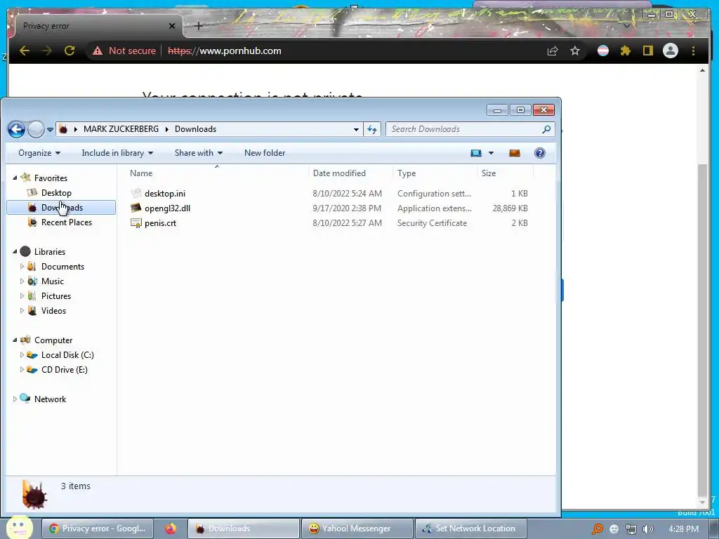Open Explorer help

(540, 153)
